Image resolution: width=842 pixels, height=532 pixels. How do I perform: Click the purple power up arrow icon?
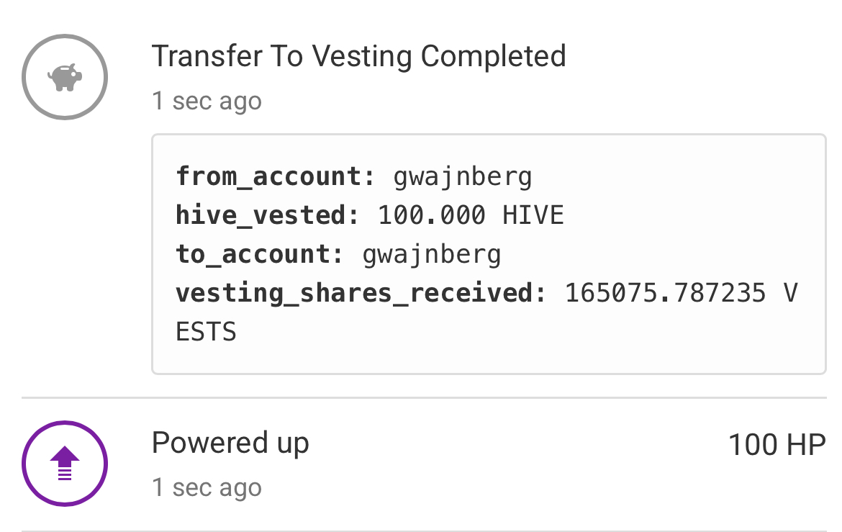[65, 463]
